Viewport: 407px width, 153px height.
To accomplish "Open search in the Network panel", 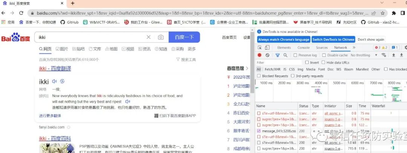I will 285,55.
